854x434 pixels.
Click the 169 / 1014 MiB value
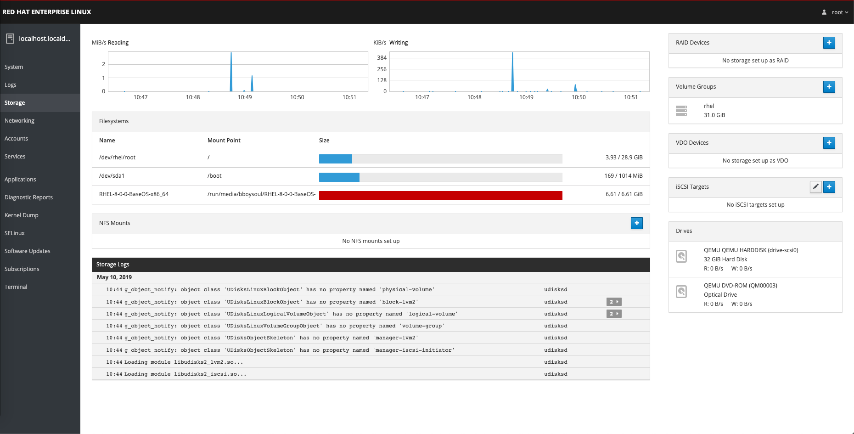click(x=624, y=176)
